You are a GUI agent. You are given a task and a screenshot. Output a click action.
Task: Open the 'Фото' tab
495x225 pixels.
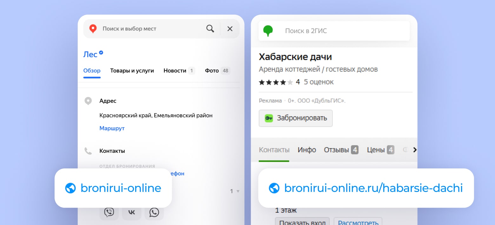[217, 71]
